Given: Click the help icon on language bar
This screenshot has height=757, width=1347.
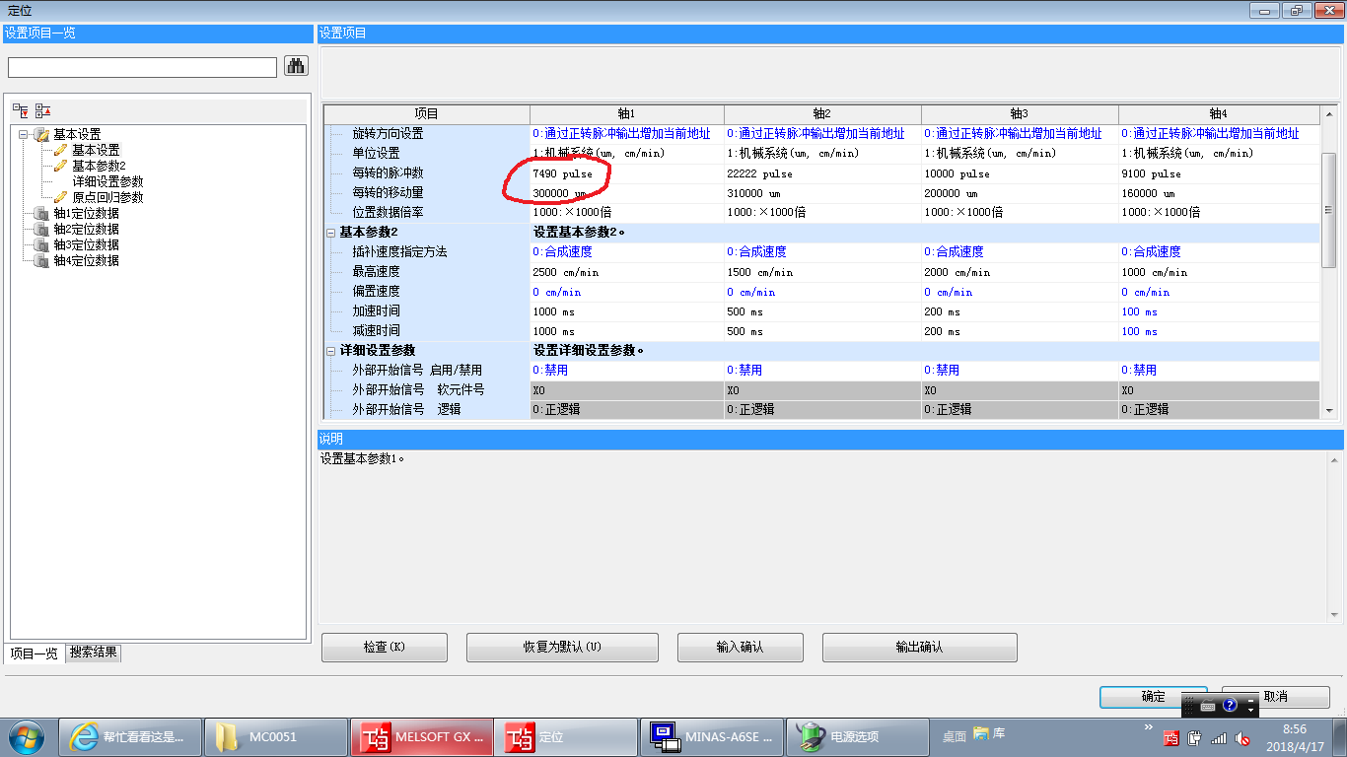Looking at the screenshot, I should (1230, 706).
